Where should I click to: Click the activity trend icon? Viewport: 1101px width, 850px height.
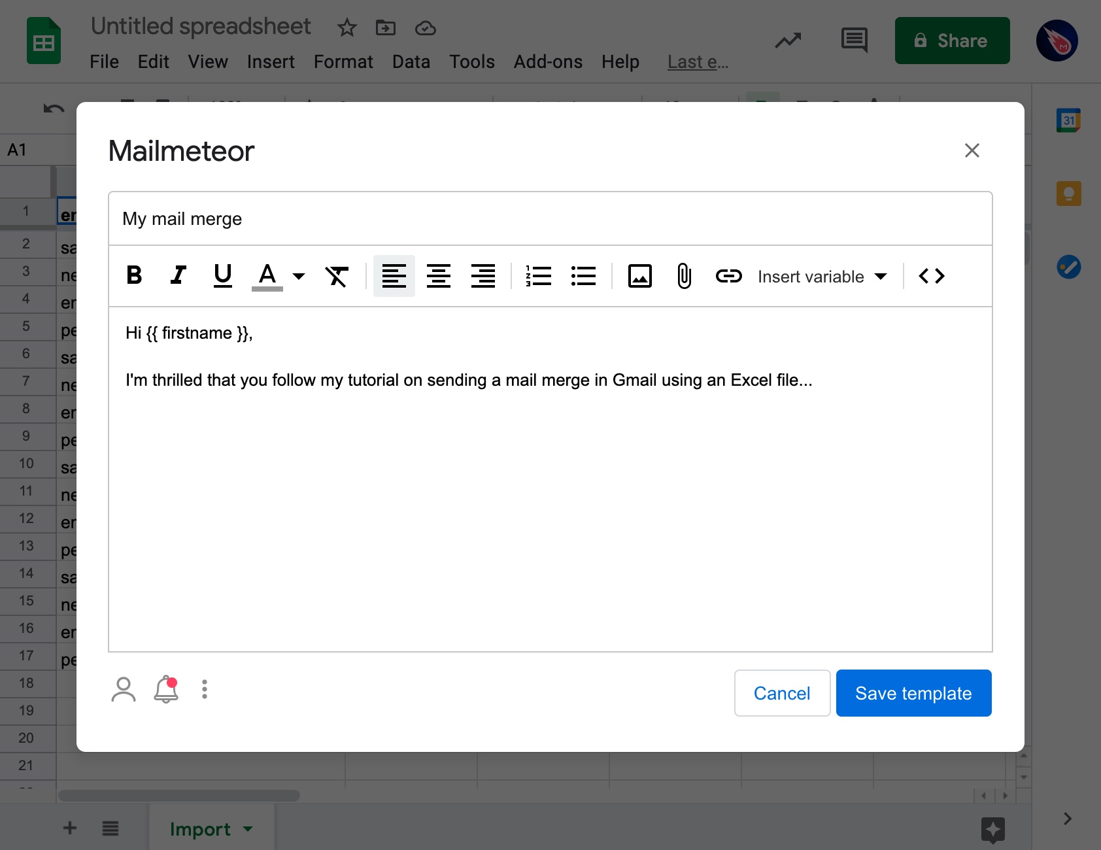(788, 41)
